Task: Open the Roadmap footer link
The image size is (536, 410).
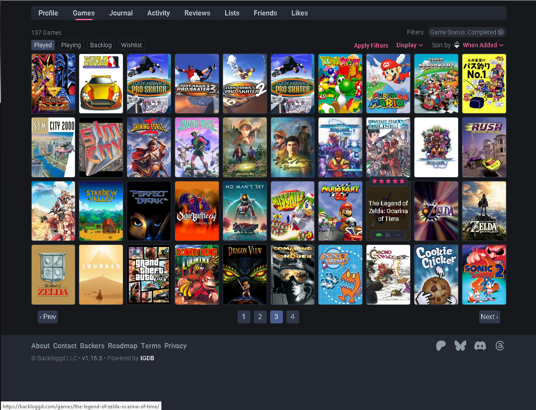Action: pos(122,346)
